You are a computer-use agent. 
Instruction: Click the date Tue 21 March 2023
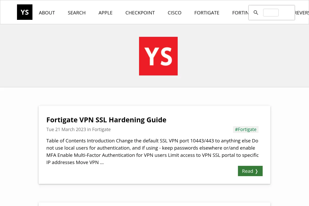(x=66, y=129)
